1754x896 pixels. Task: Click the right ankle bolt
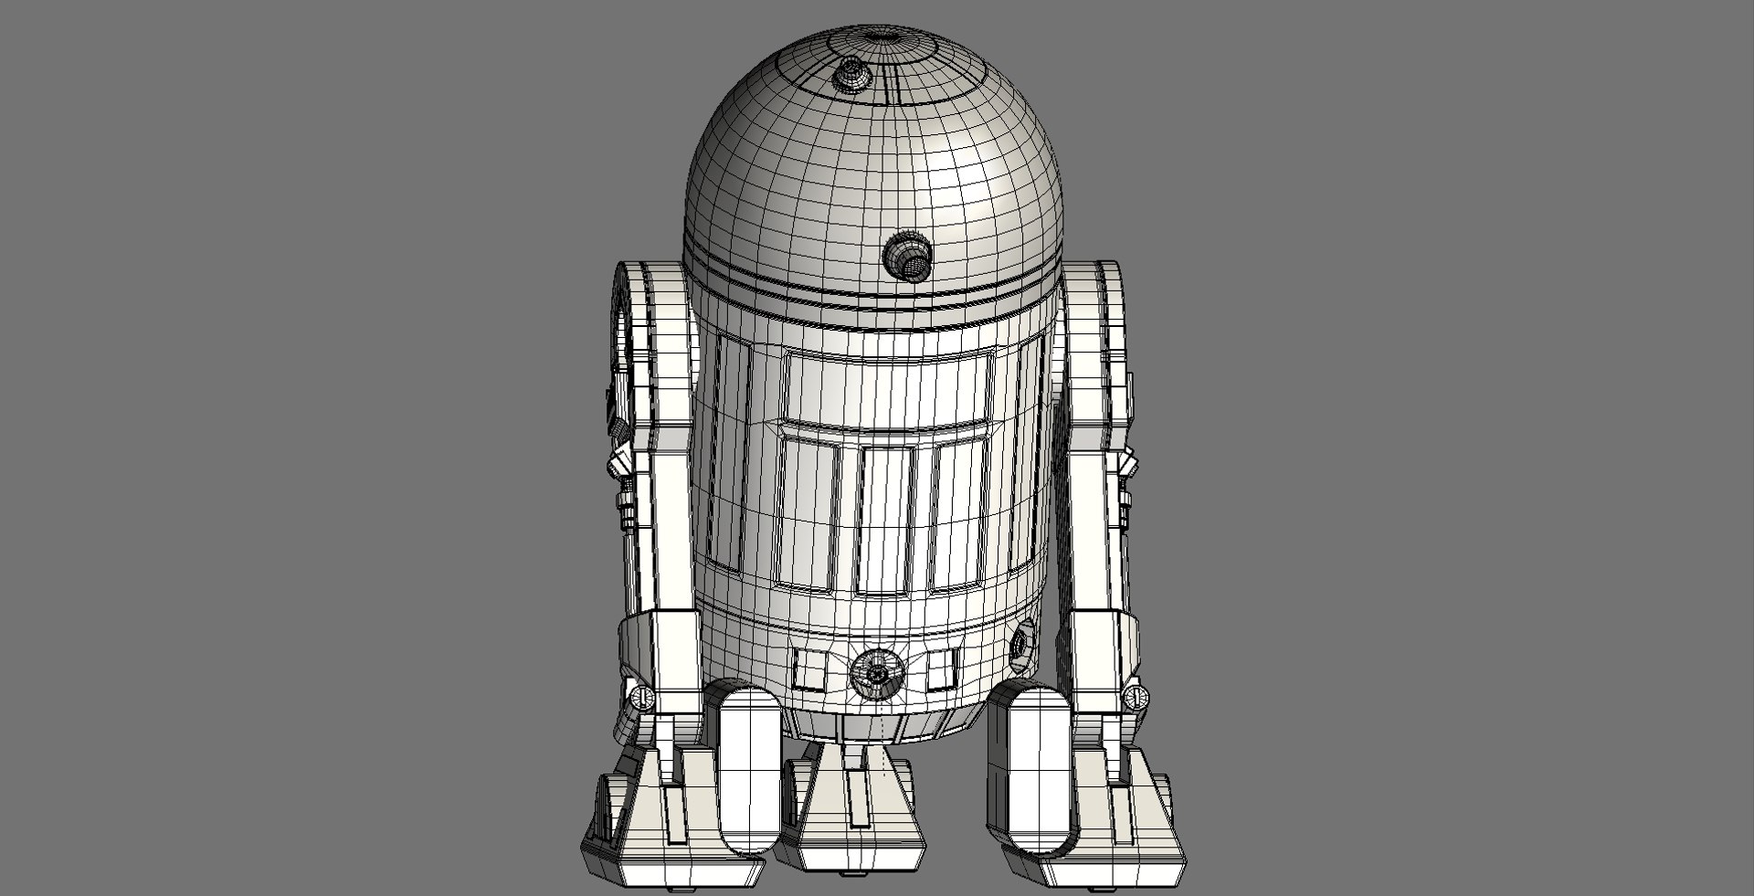pos(1136,698)
